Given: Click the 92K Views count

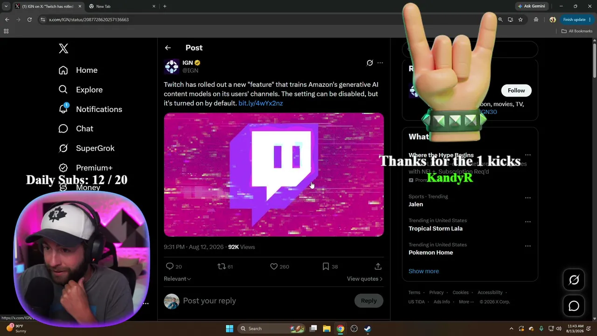Looking at the screenshot, I should click(242, 247).
